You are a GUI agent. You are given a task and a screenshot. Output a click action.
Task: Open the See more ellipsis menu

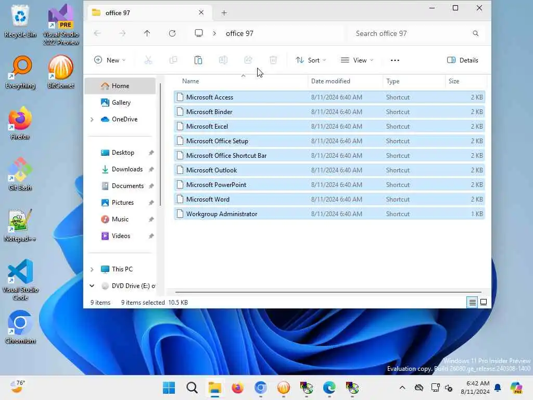pyautogui.click(x=395, y=60)
